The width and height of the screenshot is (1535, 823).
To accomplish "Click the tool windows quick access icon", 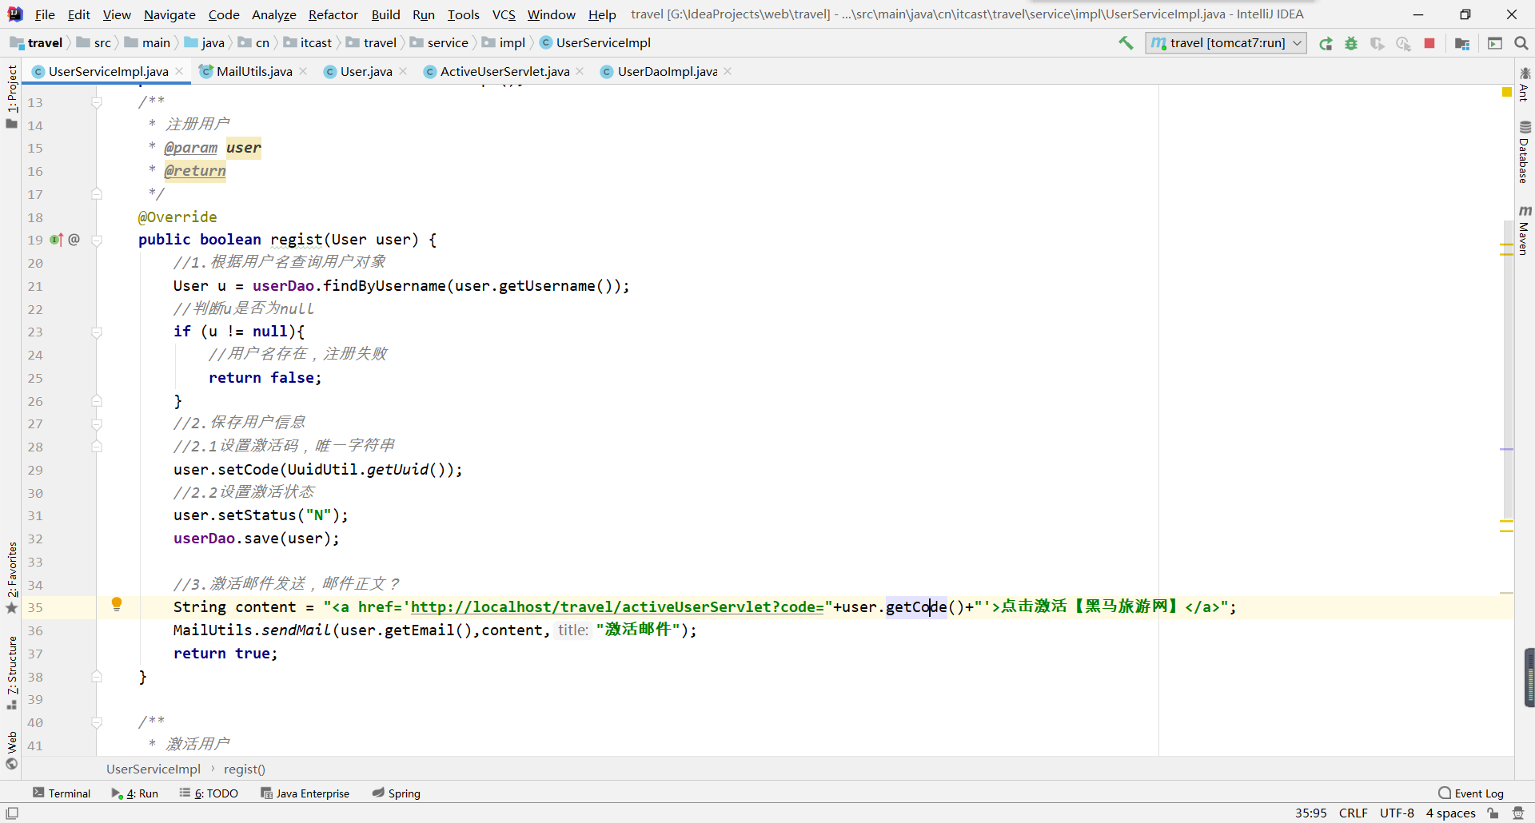I will click(12, 813).
